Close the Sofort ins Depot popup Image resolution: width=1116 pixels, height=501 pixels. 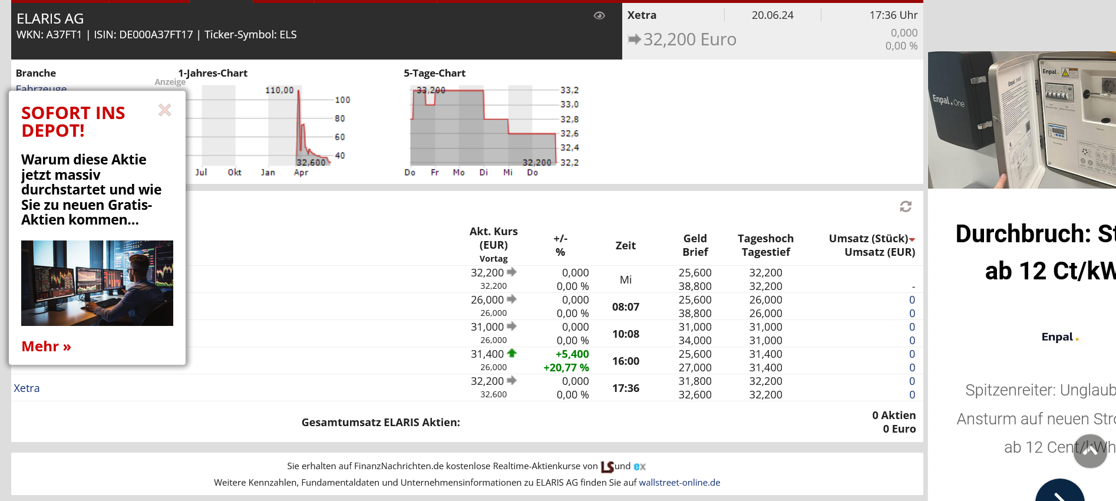(165, 110)
